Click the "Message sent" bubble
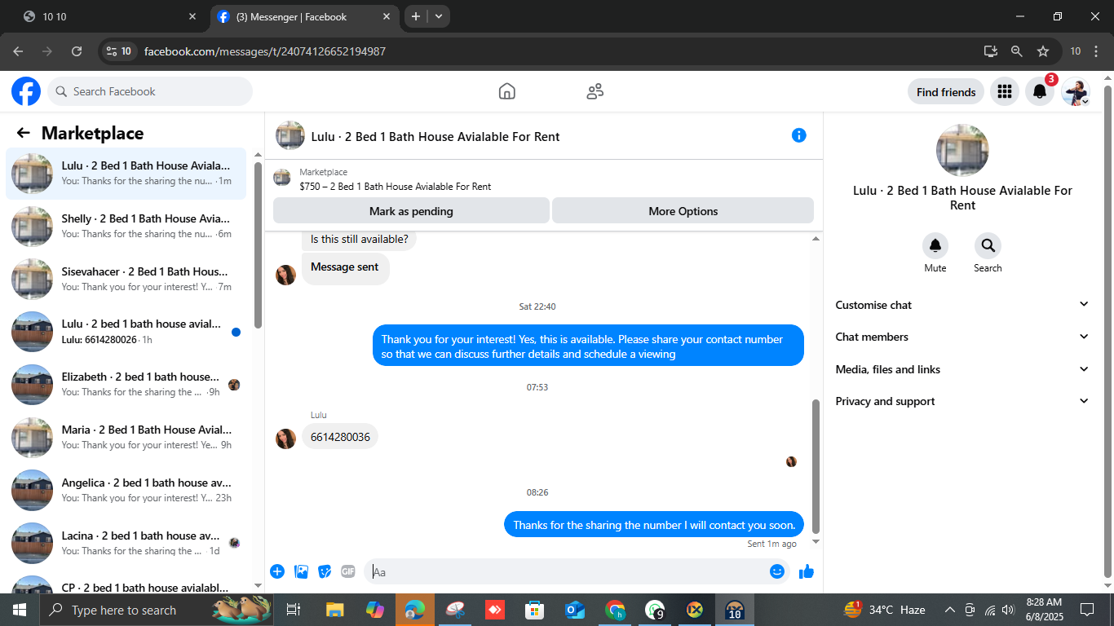The width and height of the screenshot is (1114, 626). [x=345, y=267]
